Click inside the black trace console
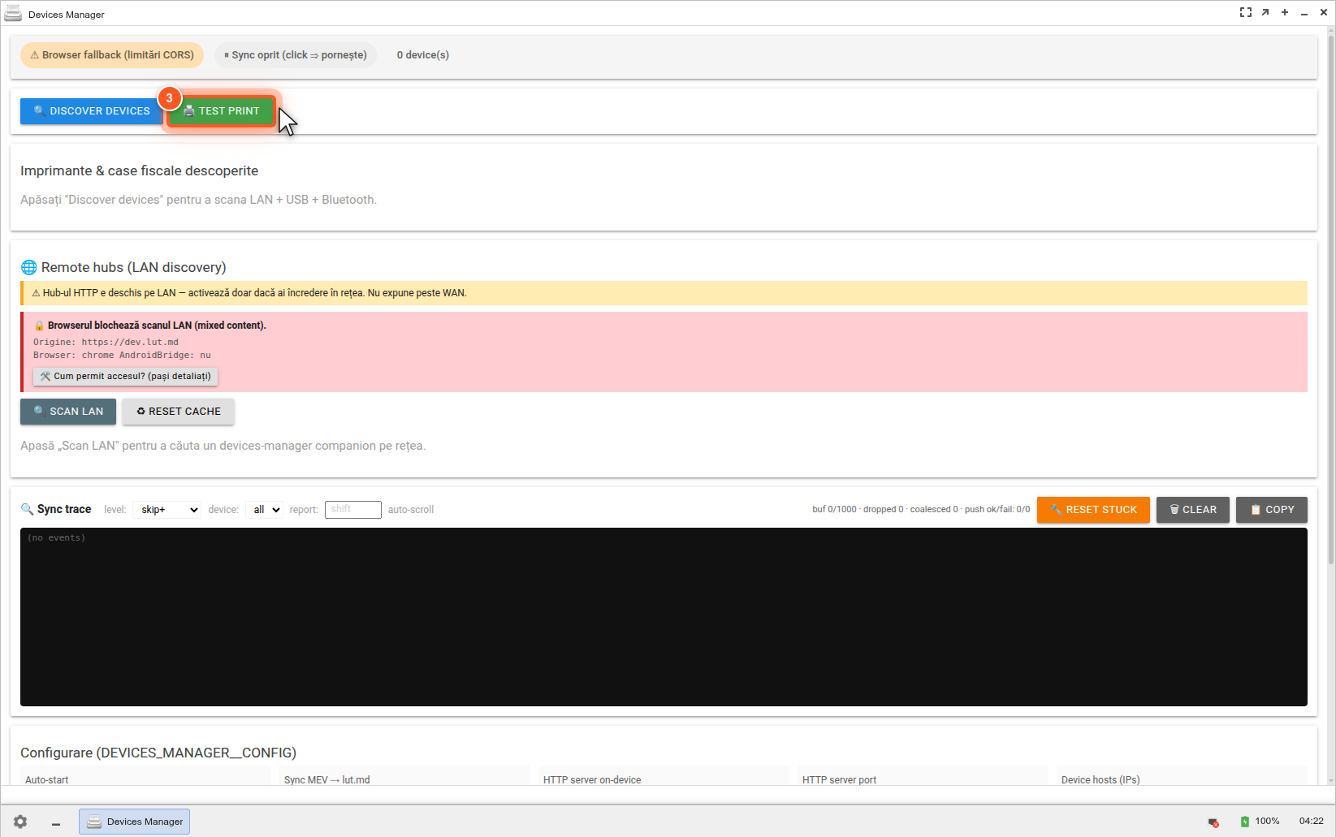The width and height of the screenshot is (1336, 837). point(664,617)
